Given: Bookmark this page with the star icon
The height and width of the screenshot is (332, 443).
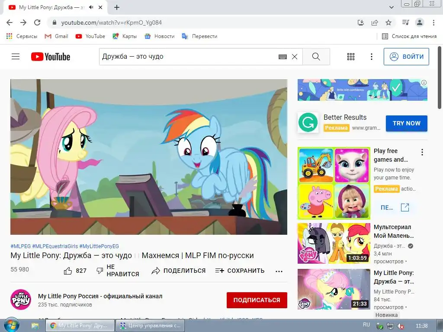Looking at the screenshot, I should 388,22.
